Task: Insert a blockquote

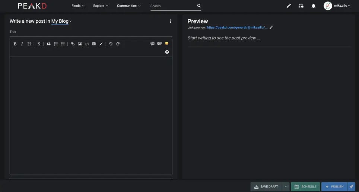Action: 49,44
